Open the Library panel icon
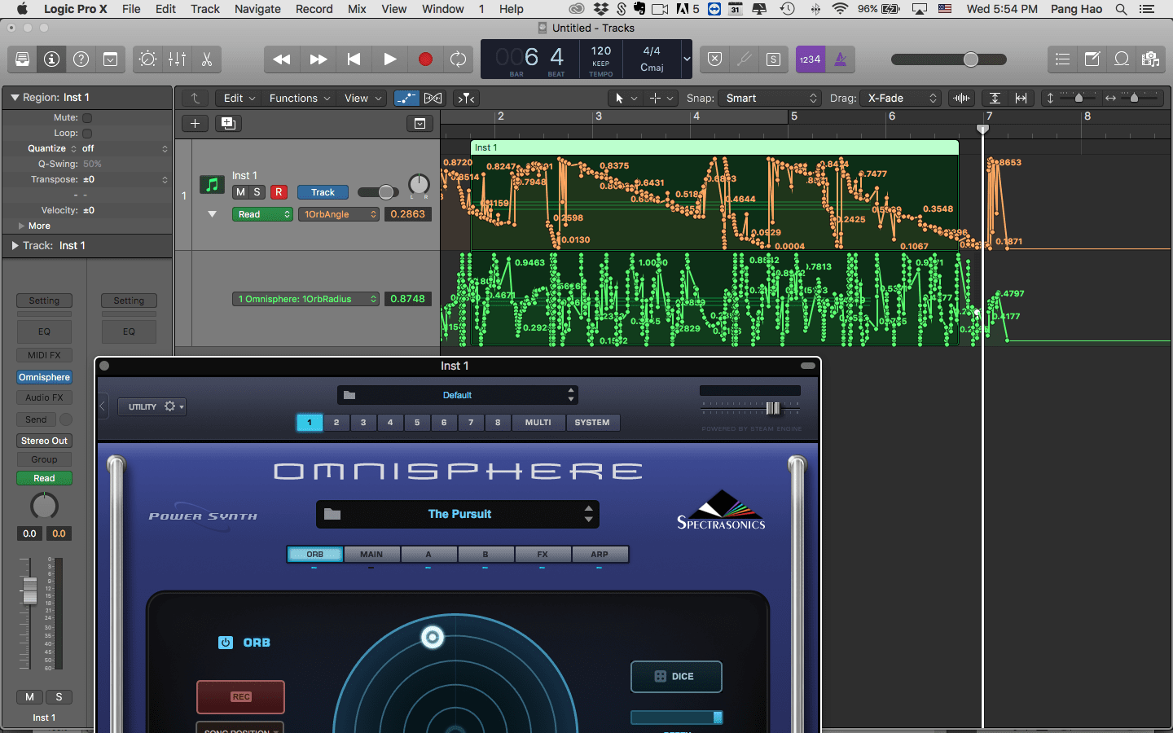The width and height of the screenshot is (1173, 733). pos(23,59)
